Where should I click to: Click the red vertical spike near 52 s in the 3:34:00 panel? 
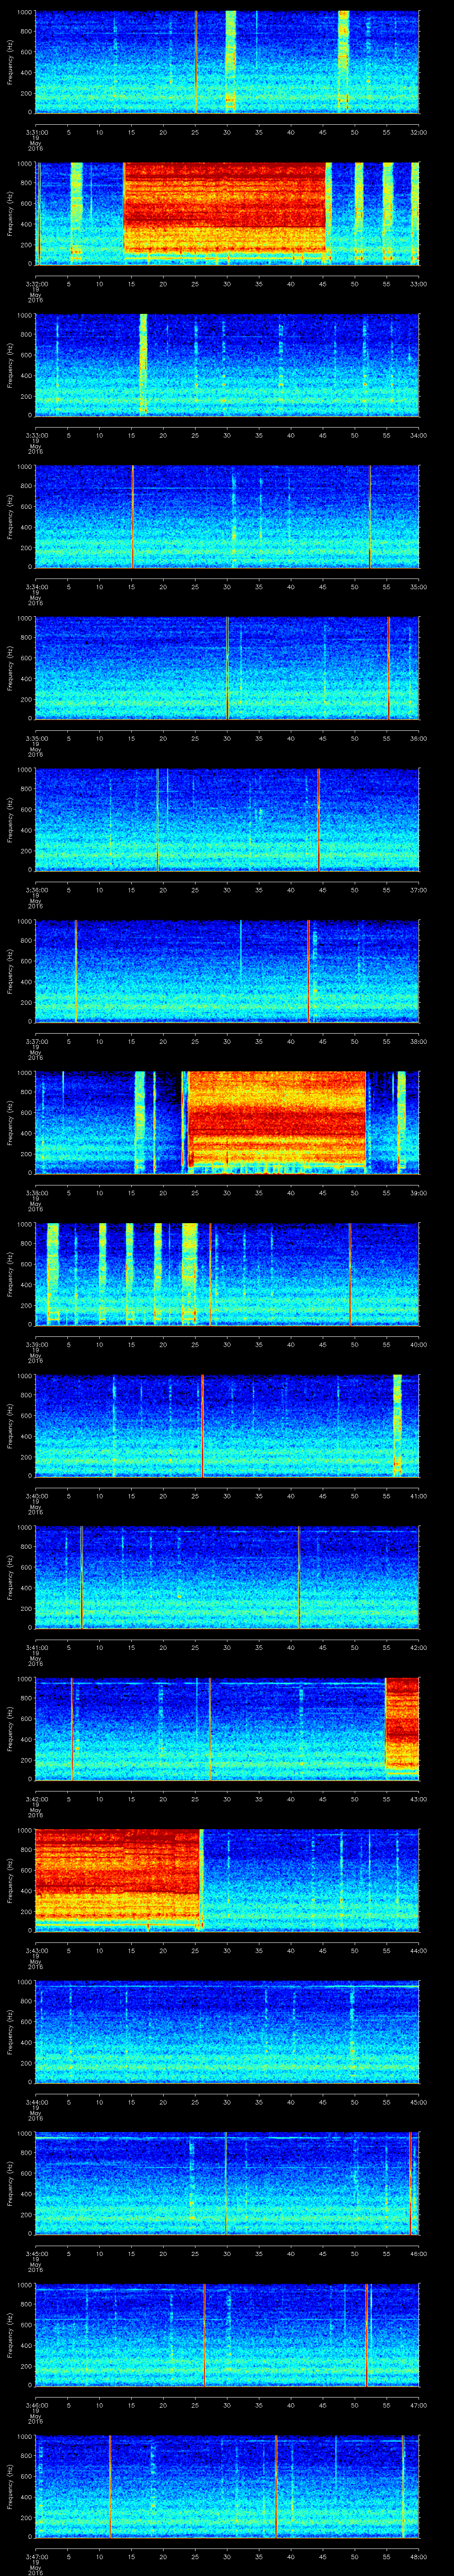370,517
